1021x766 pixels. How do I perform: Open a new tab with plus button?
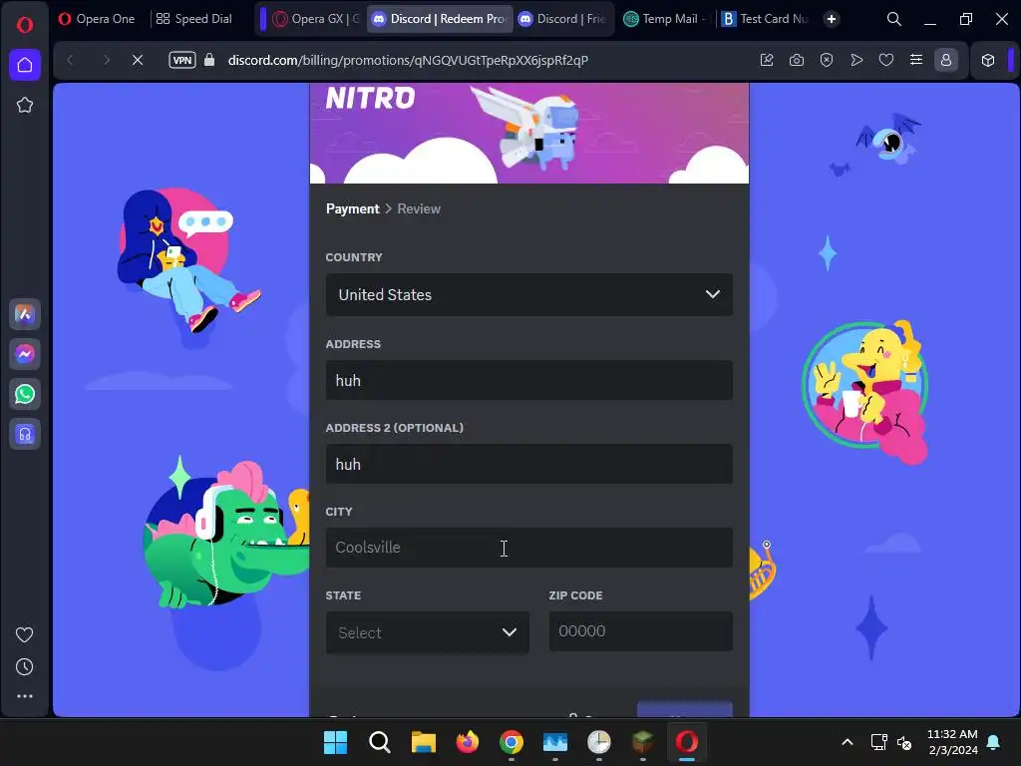[832, 19]
